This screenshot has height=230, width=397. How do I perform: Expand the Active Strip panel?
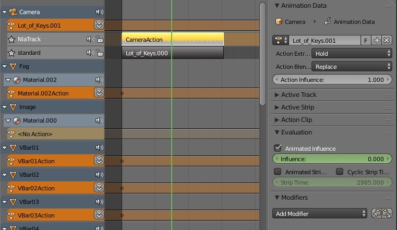(x=276, y=107)
